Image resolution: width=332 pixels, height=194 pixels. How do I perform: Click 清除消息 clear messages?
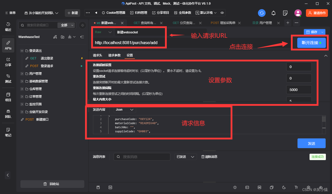point(209,157)
